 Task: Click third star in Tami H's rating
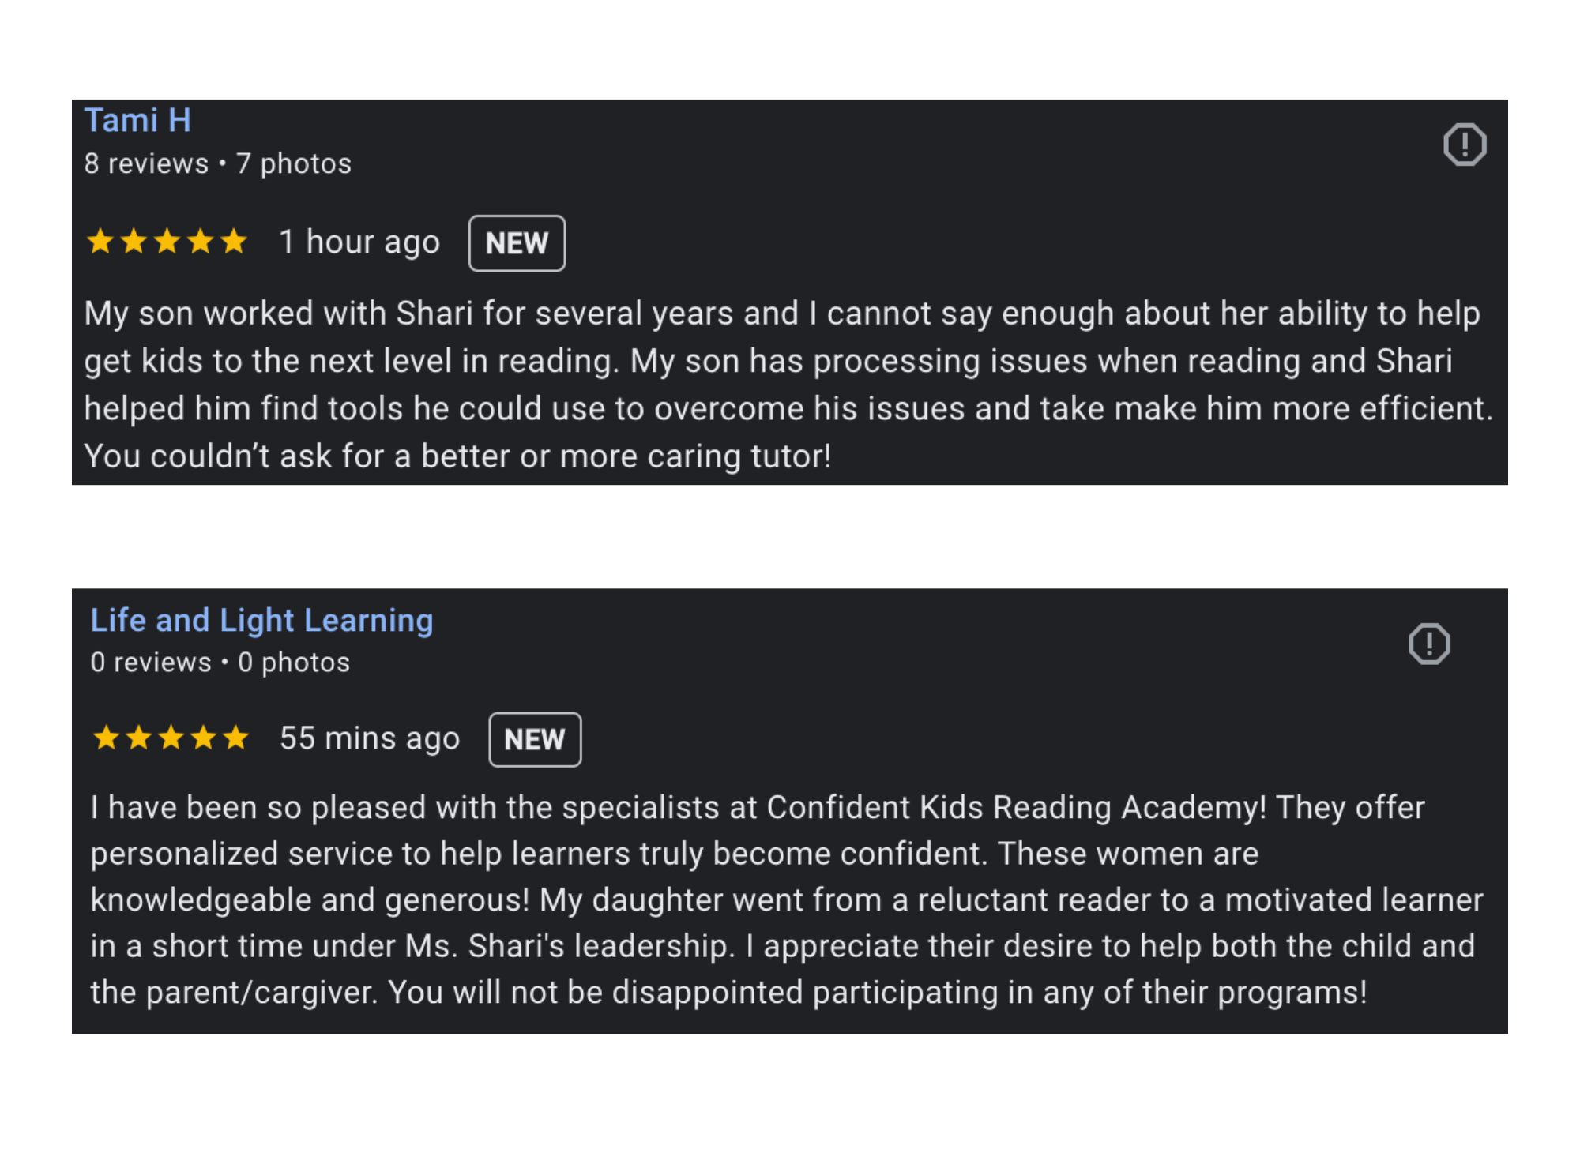point(167,241)
